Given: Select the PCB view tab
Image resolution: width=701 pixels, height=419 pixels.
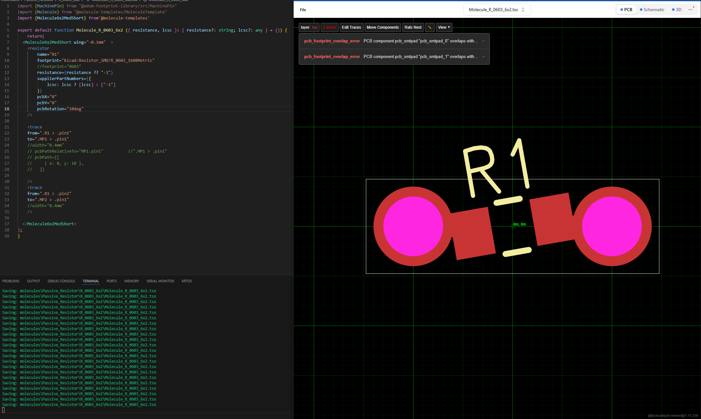Looking at the screenshot, I should pos(626,10).
